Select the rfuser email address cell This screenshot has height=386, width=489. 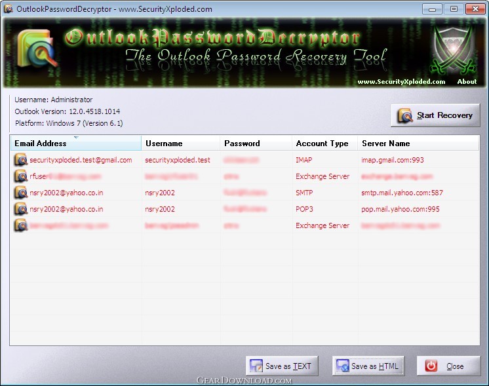pyautogui.click(x=65, y=176)
